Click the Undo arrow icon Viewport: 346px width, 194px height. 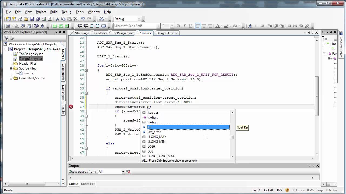click(83, 19)
